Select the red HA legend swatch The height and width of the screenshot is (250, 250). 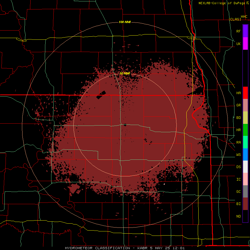(x=245, y=93)
